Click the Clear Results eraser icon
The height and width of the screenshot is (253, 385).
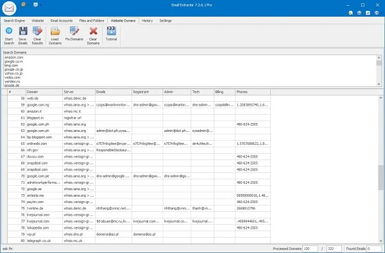(37, 31)
